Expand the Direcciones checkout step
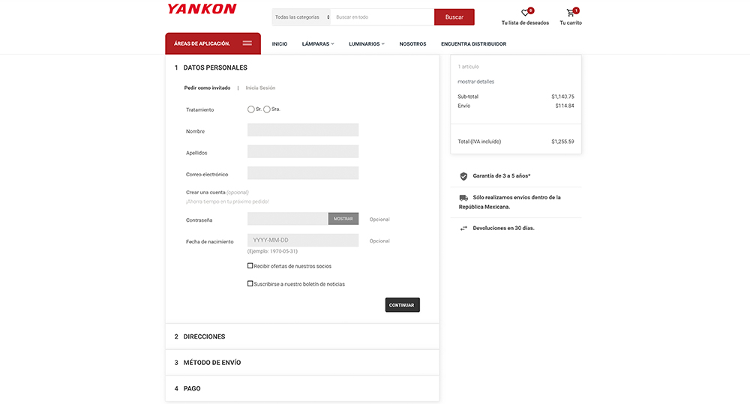 point(204,337)
